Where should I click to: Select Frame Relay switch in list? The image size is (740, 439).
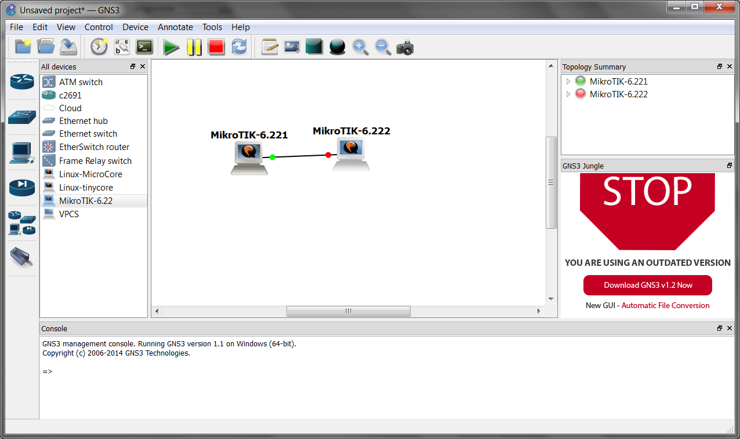pos(93,161)
